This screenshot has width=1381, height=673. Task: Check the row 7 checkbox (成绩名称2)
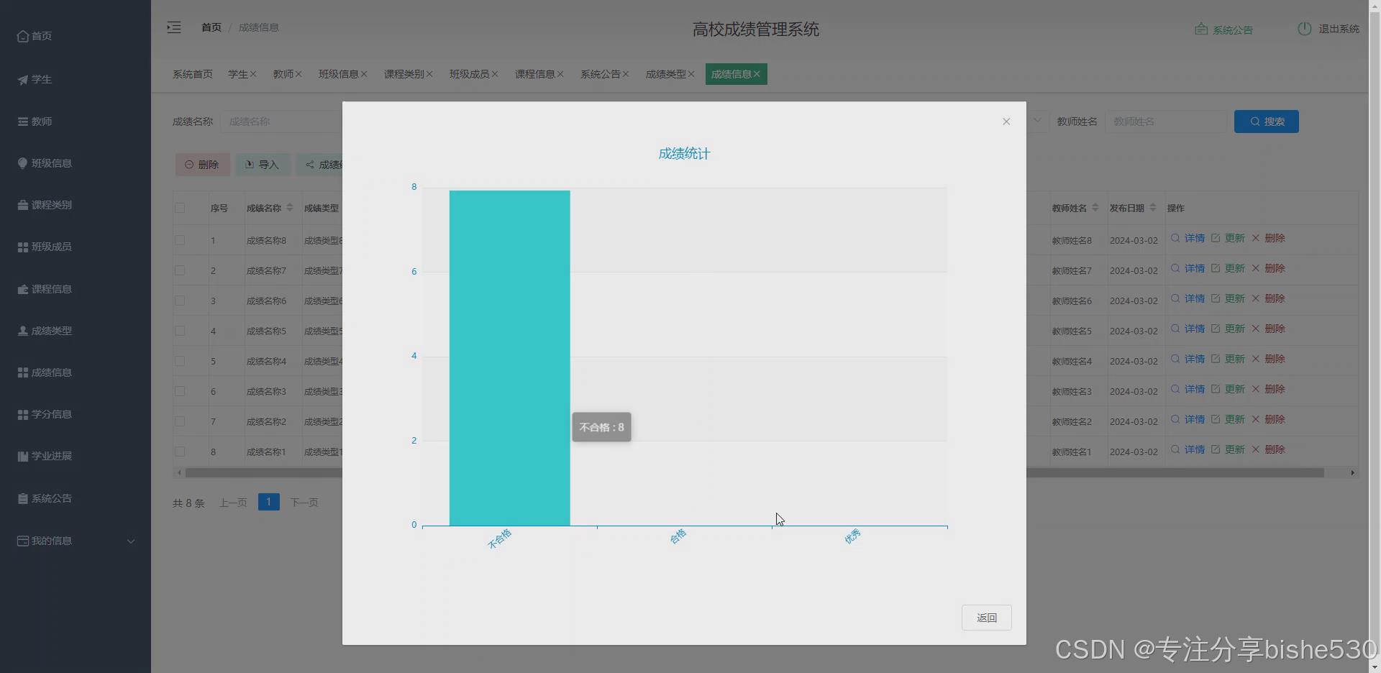click(180, 421)
